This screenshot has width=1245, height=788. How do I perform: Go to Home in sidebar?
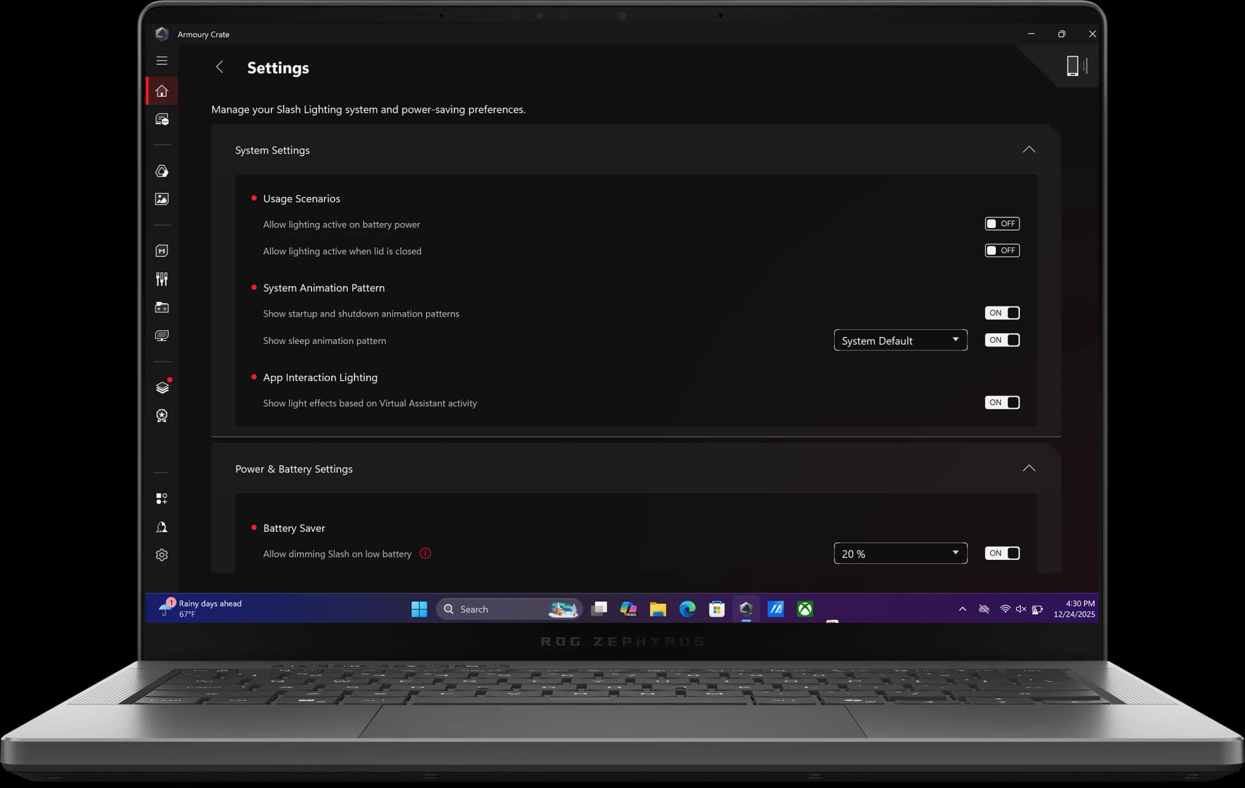coord(161,91)
